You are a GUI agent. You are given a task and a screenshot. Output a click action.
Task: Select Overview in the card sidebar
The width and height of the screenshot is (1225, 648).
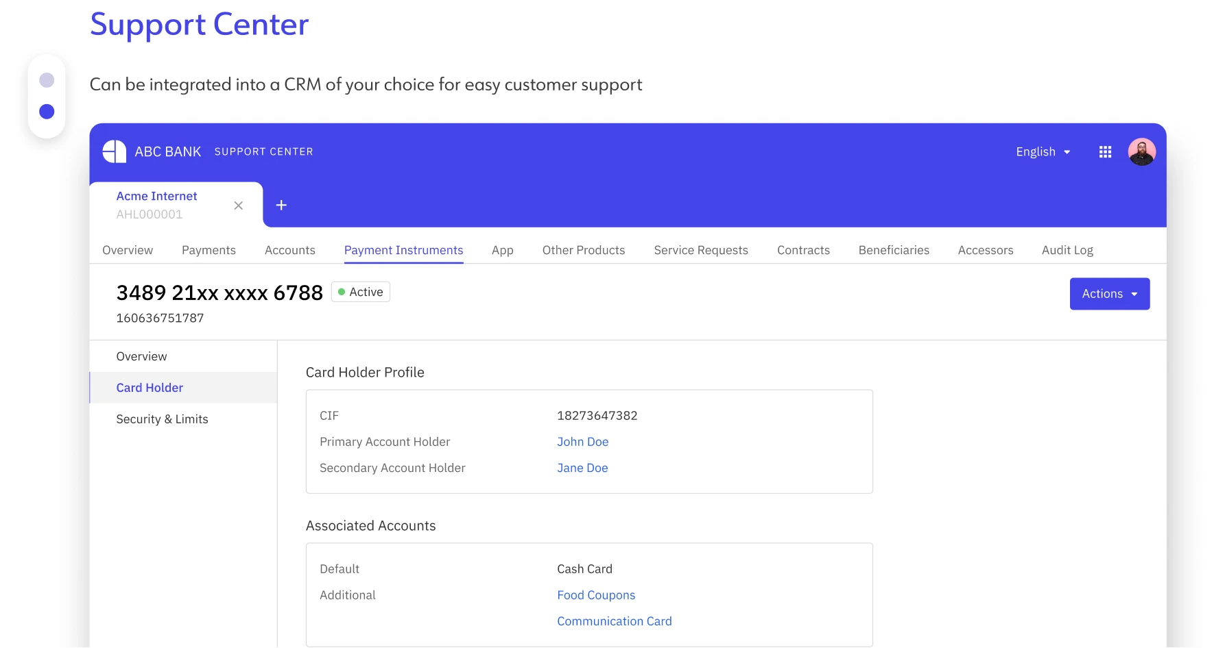141,357
